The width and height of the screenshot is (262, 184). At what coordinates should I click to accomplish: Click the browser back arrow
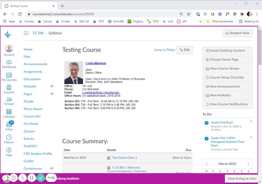[5, 14]
